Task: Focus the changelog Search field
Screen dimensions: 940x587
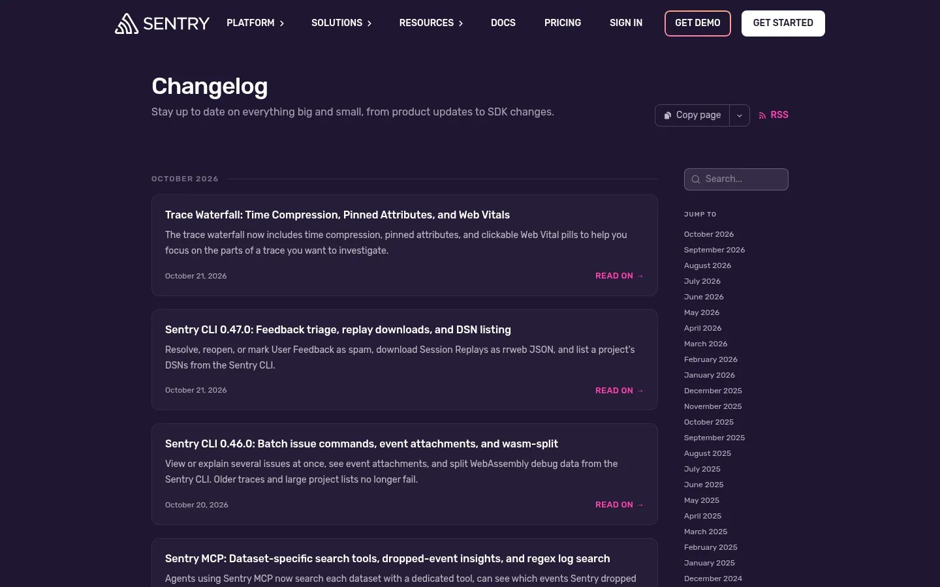Action: pyautogui.click(x=736, y=179)
